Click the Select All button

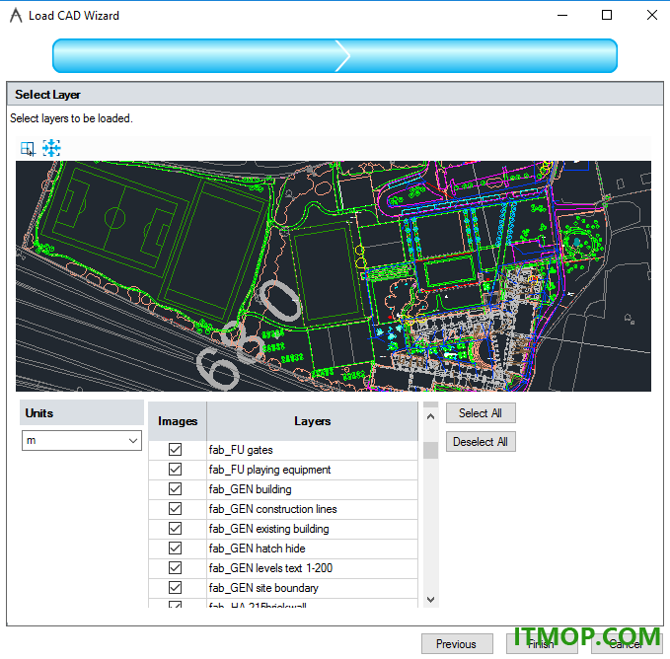[481, 413]
